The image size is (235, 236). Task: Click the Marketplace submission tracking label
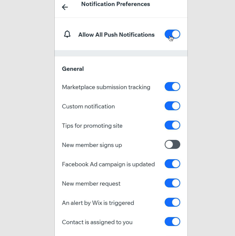pos(106,87)
